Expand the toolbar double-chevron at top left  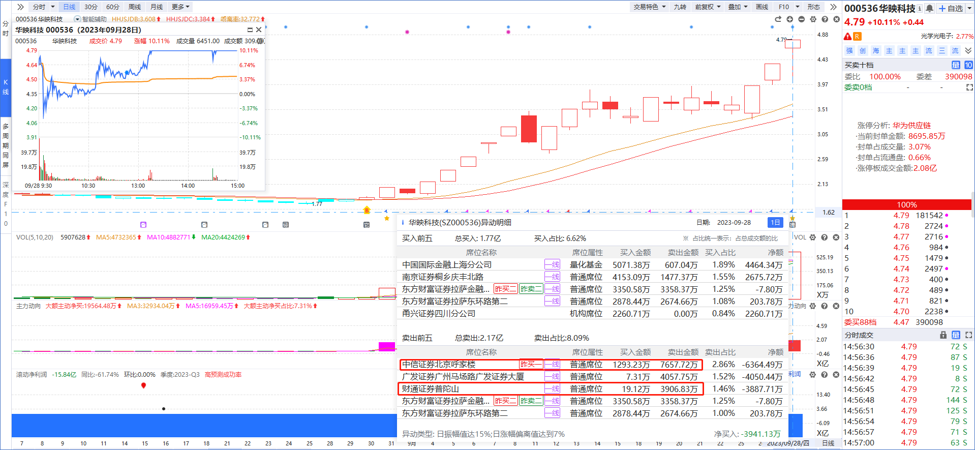click(x=20, y=7)
